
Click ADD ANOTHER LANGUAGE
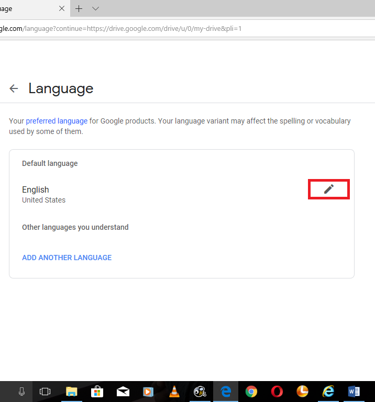coord(67,258)
